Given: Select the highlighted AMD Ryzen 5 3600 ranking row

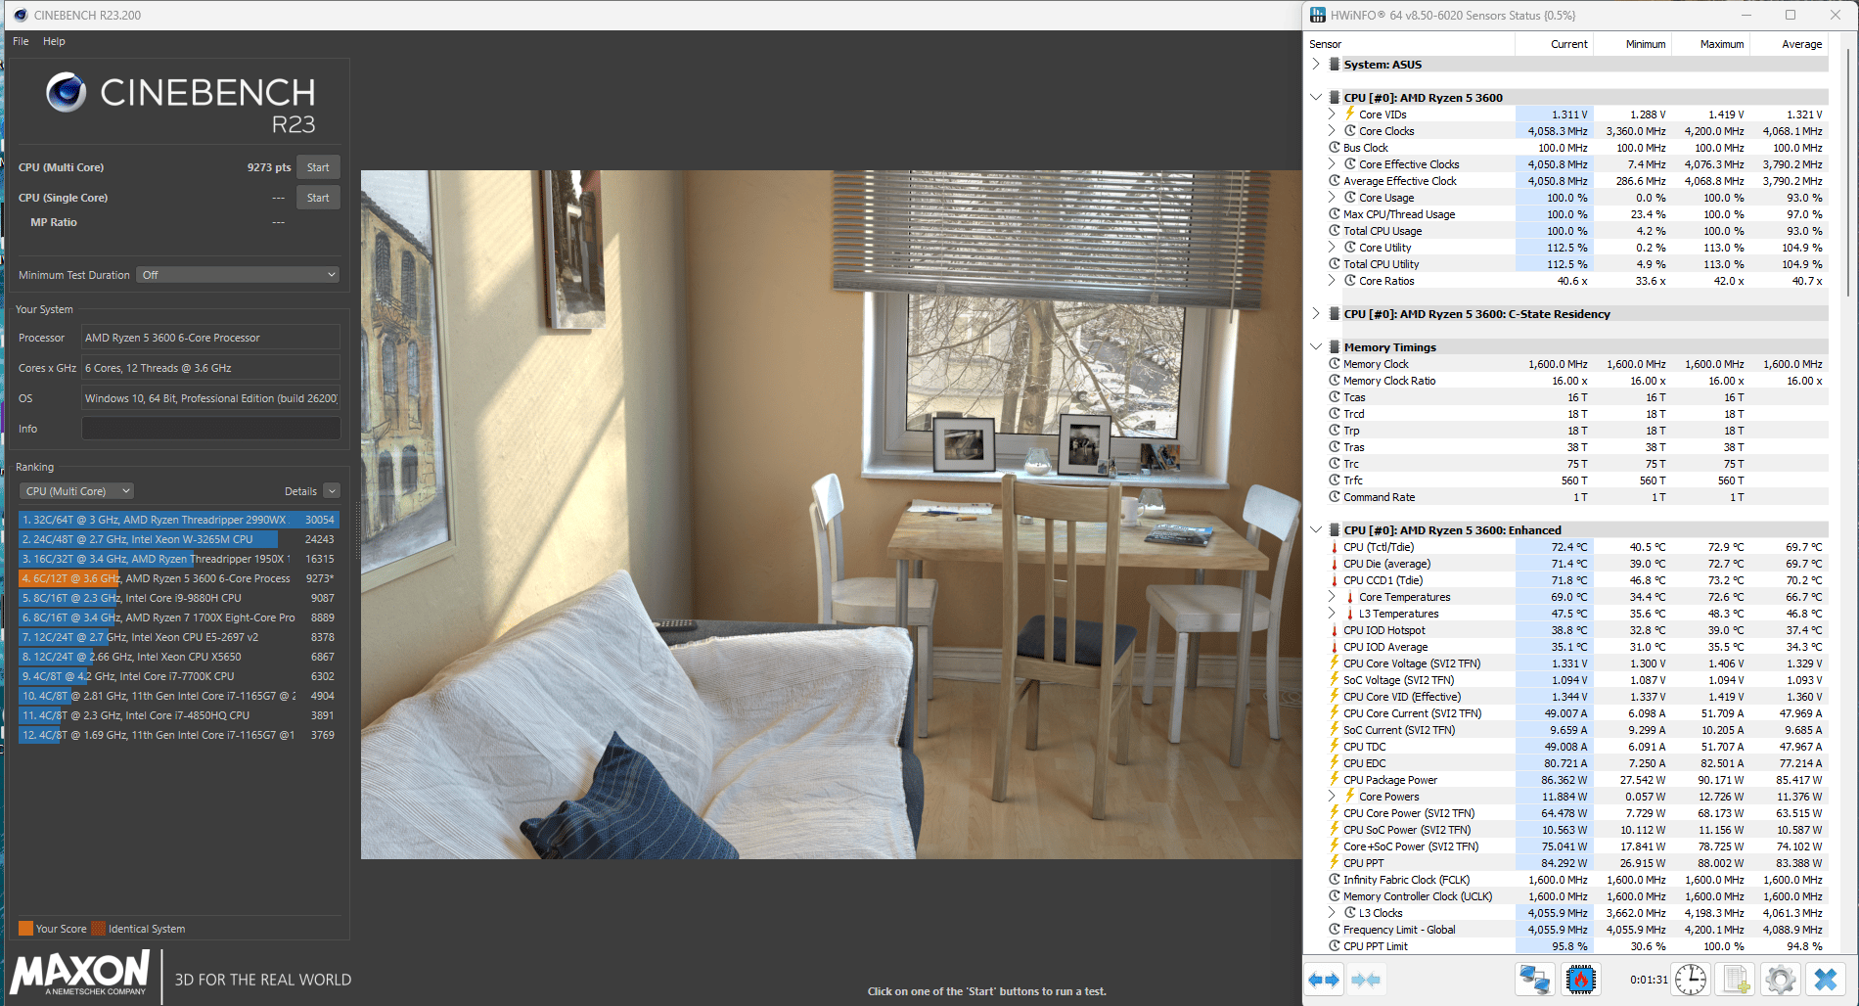Looking at the screenshot, I should click(178, 578).
